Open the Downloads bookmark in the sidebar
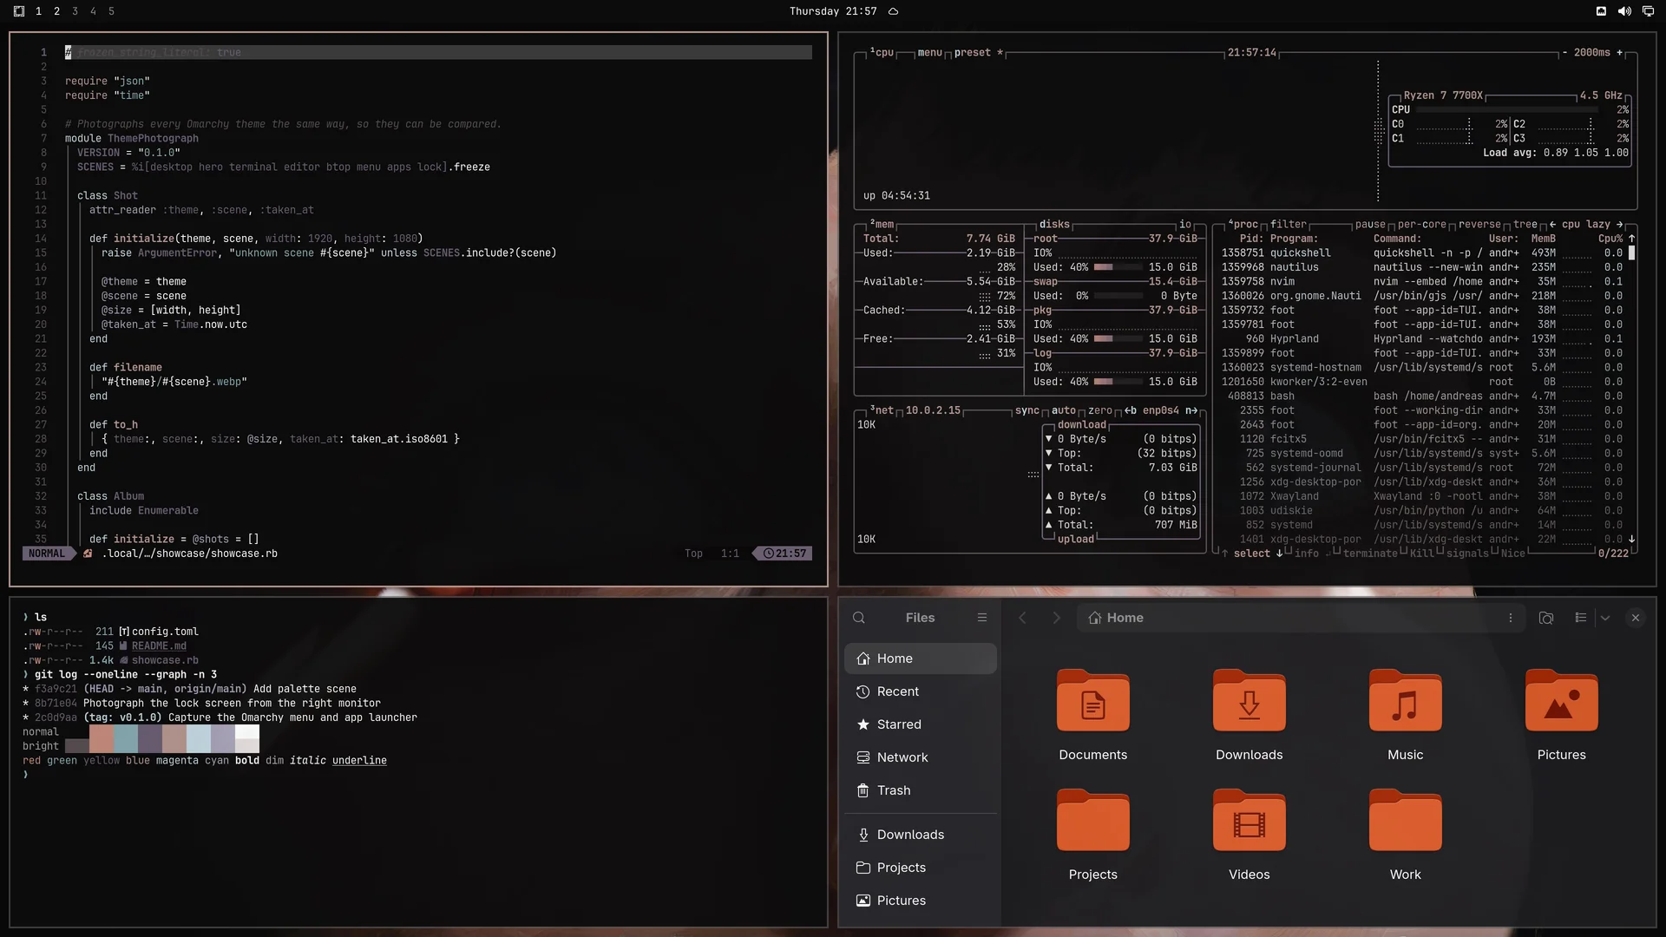1666x937 pixels. coord(921,835)
